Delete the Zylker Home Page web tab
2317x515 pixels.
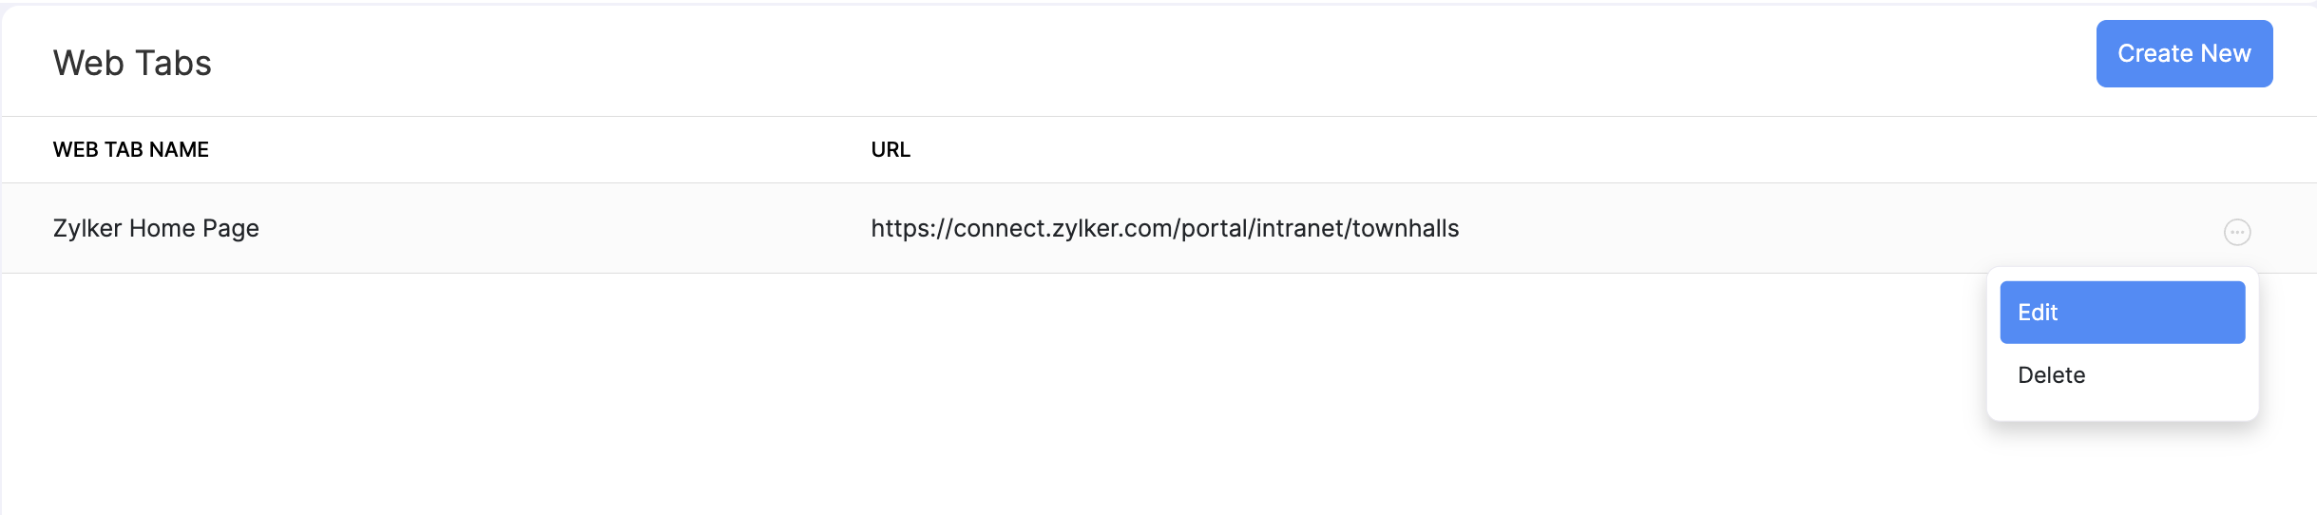coord(2052,375)
